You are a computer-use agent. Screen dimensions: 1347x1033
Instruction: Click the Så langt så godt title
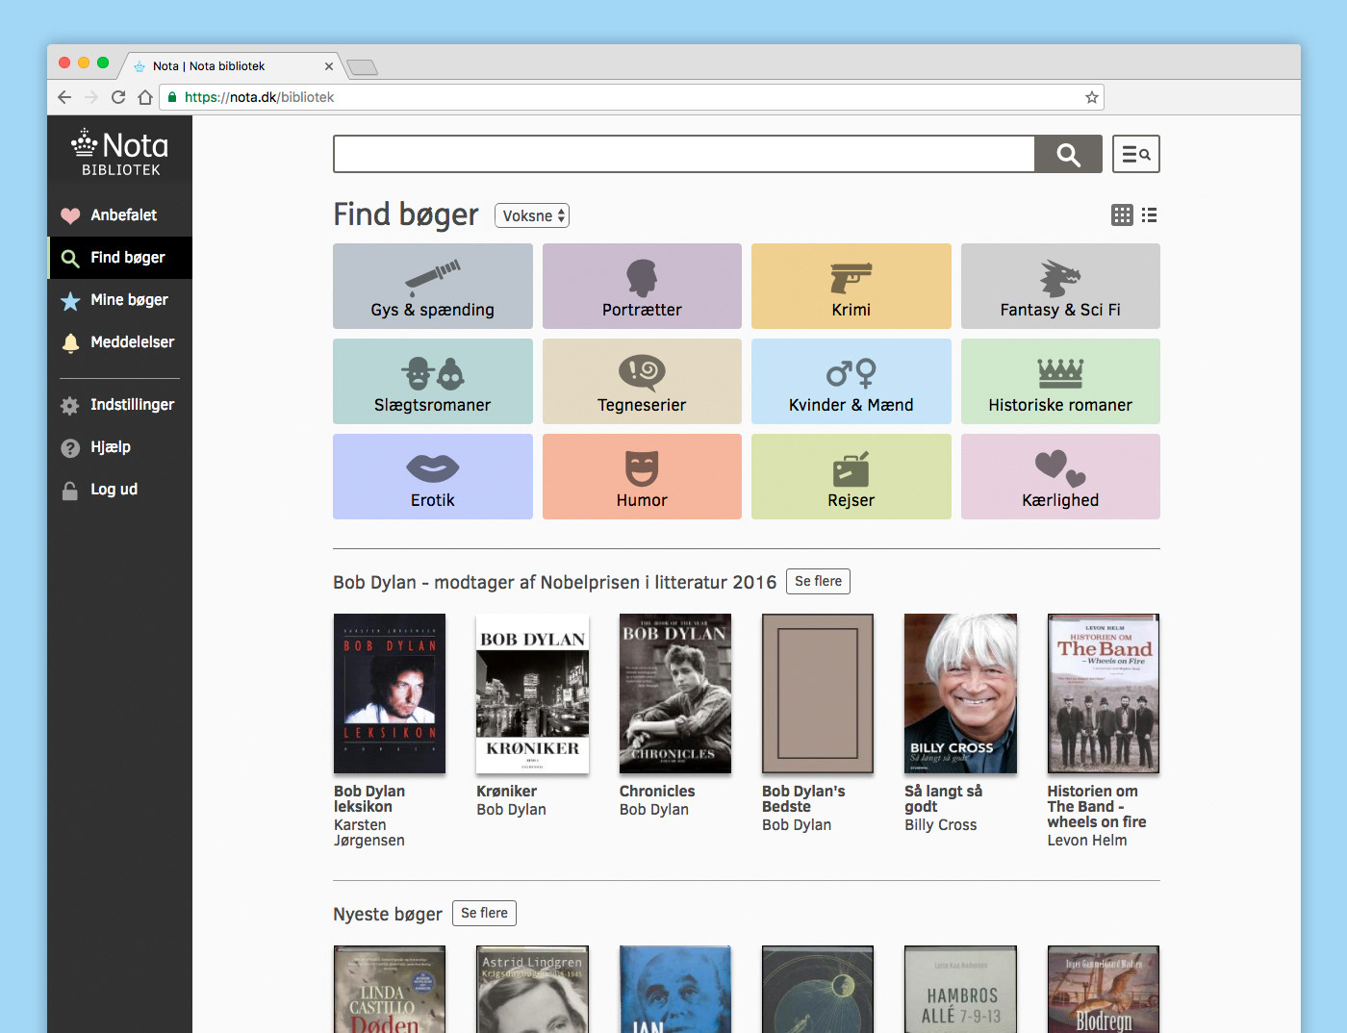coord(943,798)
